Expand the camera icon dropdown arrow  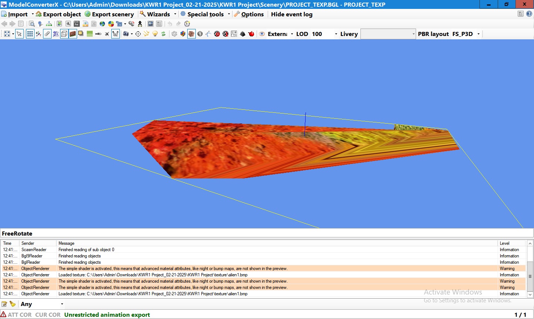[x=132, y=34]
